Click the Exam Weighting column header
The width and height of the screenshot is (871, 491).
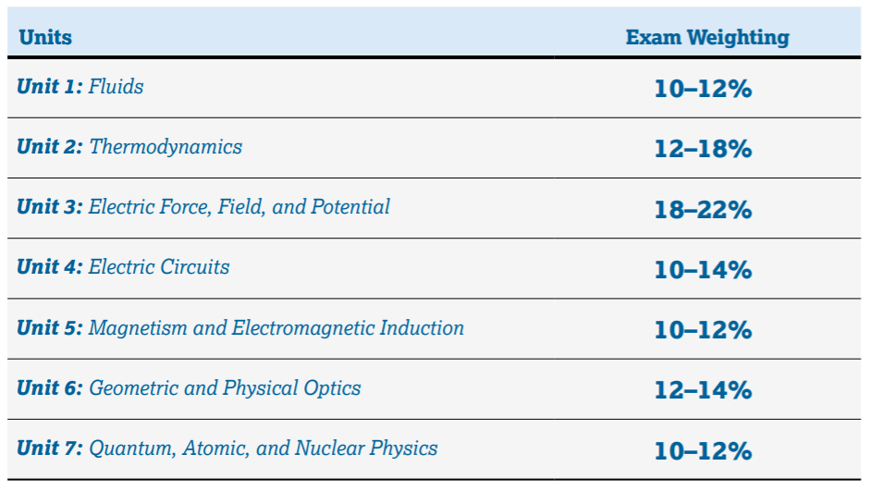tap(707, 37)
